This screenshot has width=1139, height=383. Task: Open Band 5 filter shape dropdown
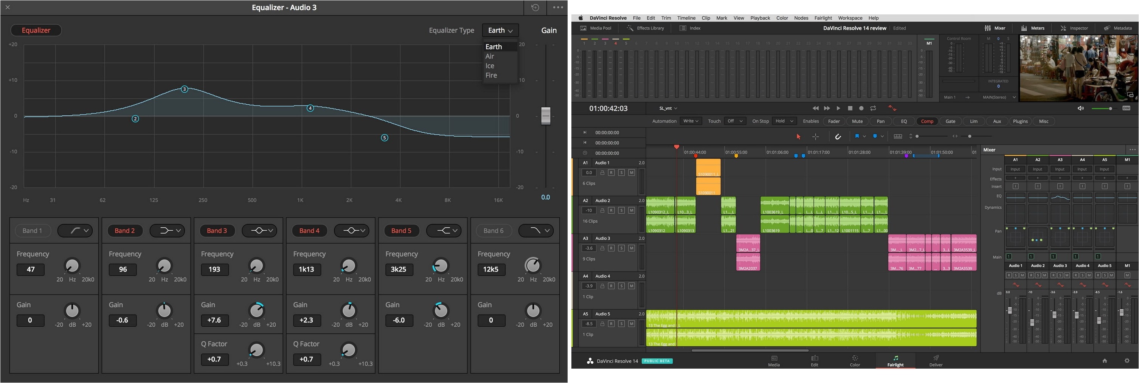pos(444,230)
